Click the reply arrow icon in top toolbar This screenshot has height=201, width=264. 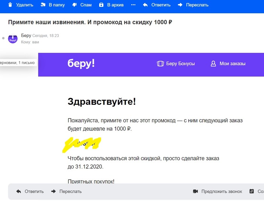click(x=145, y=5)
